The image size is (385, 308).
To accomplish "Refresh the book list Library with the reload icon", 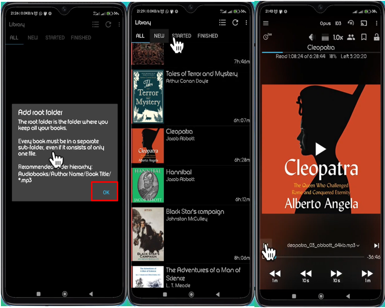I will click(235, 23).
